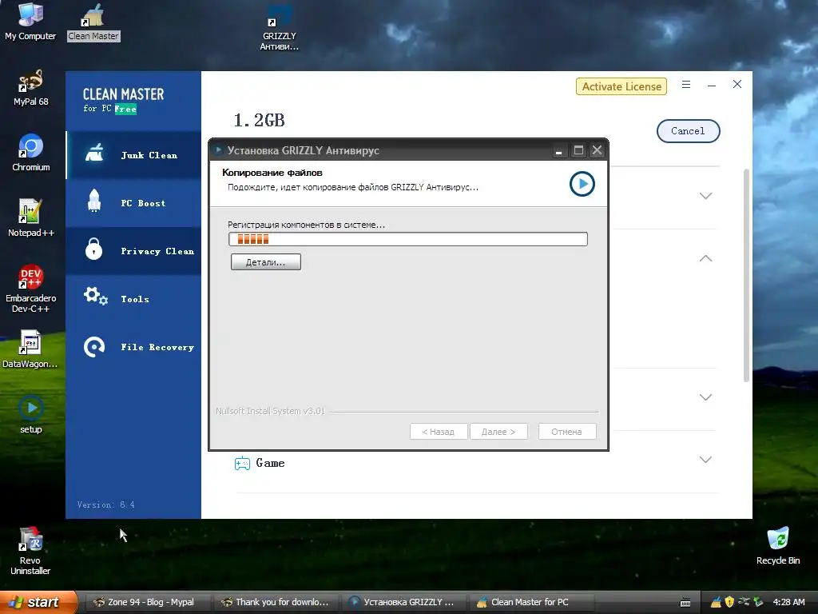Select the GRIZZLY Антиви… desktop shortcut
This screenshot has width=818, height=614.
(279, 27)
